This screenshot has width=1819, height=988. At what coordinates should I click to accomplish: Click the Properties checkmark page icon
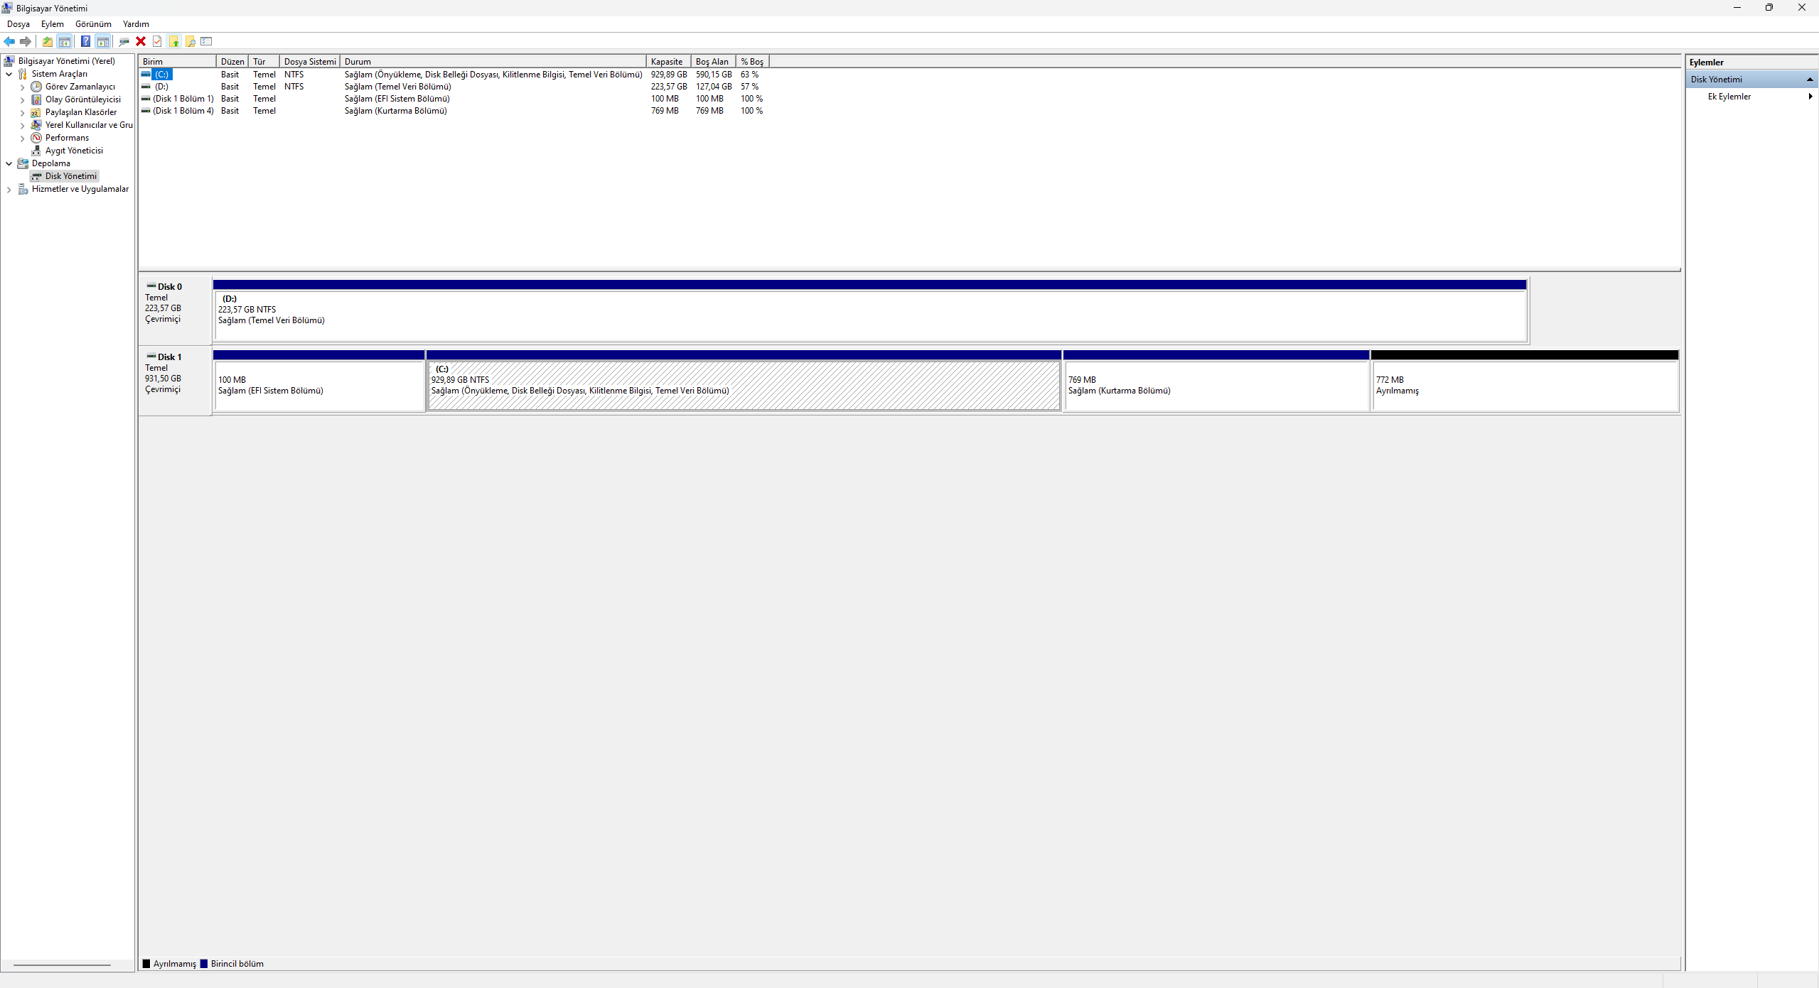[x=157, y=41]
